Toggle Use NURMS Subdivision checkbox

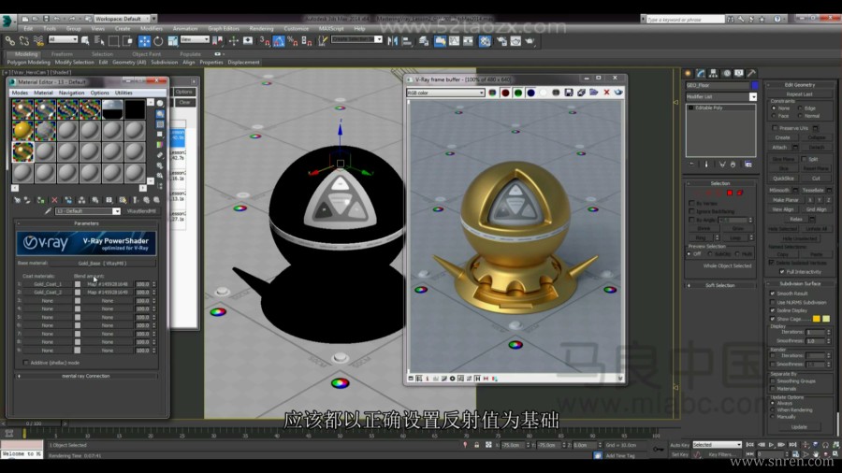pos(772,302)
